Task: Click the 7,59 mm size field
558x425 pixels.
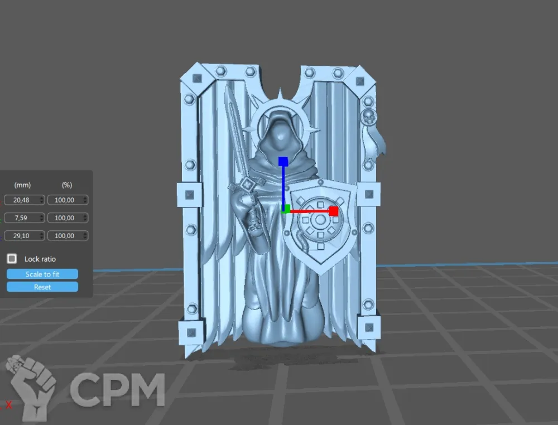Action: click(21, 218)
